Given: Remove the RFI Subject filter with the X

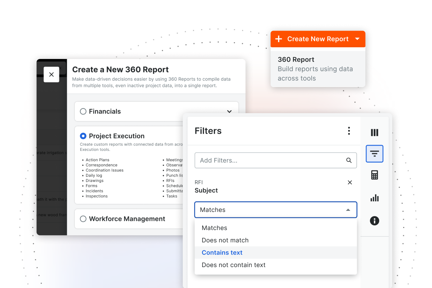Looking at the screenshot, I should point(350,182).
